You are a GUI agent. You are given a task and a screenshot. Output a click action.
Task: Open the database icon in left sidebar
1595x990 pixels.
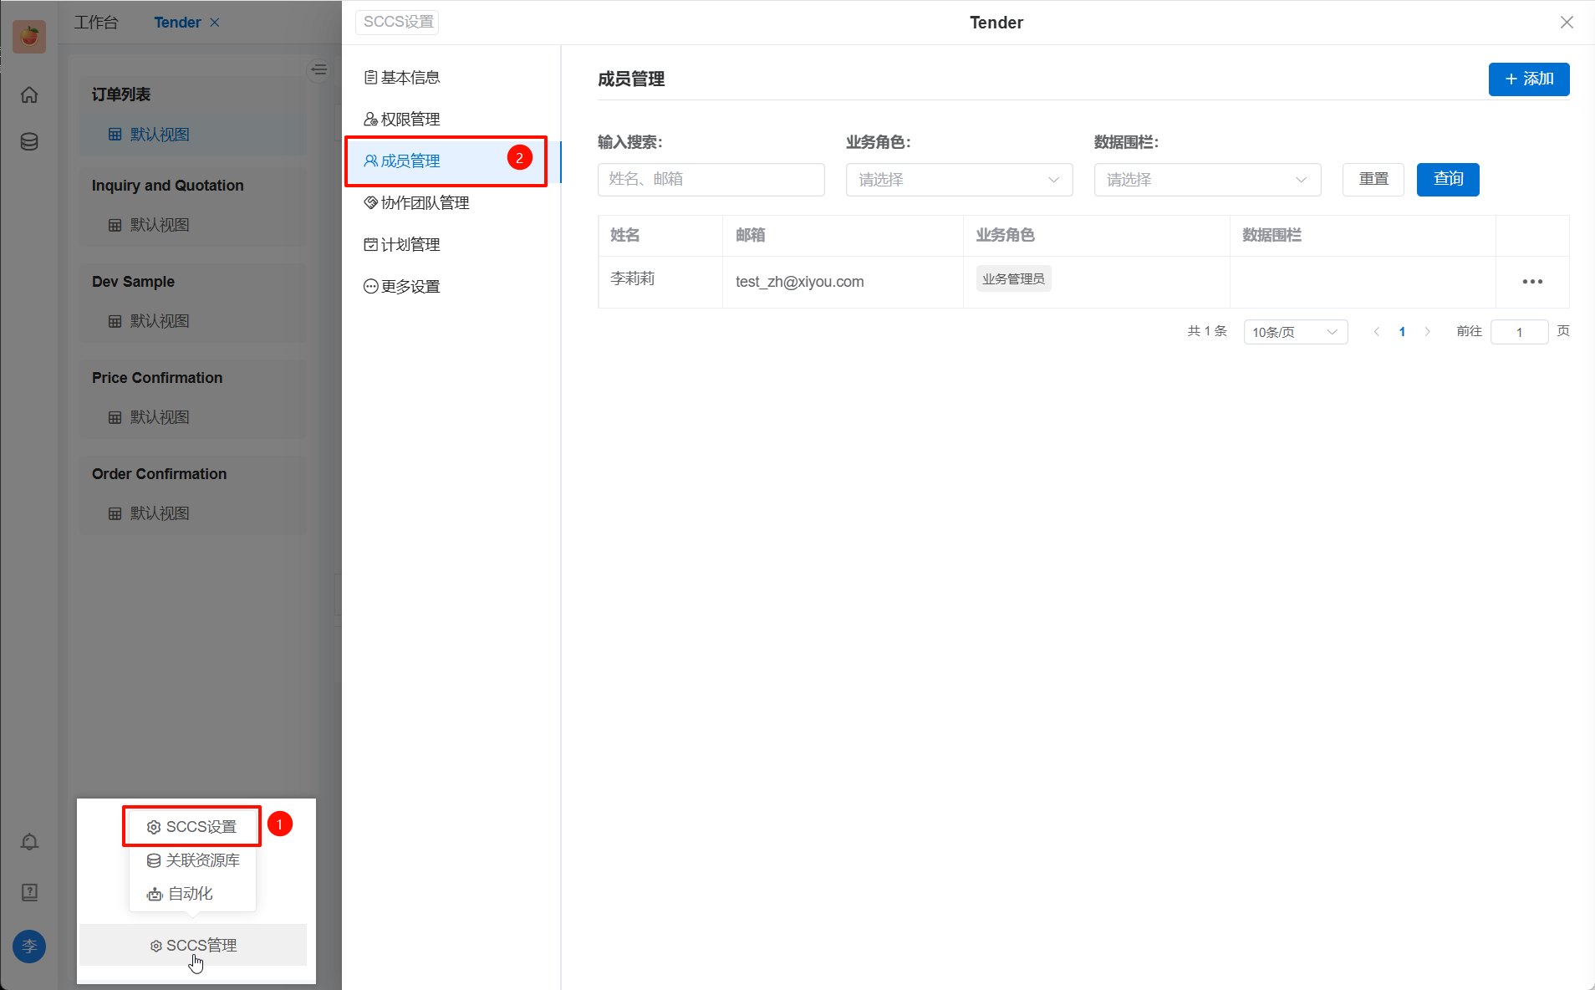29,141
